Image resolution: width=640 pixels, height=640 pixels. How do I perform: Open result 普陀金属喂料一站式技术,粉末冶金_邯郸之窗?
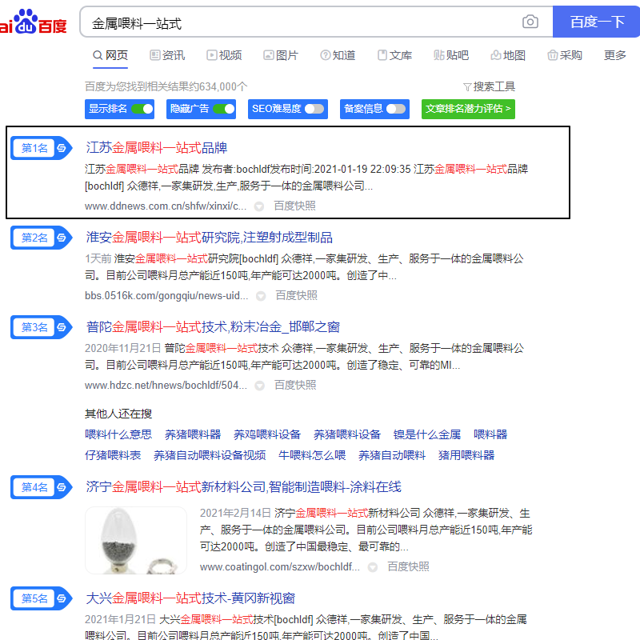(213, 327)
